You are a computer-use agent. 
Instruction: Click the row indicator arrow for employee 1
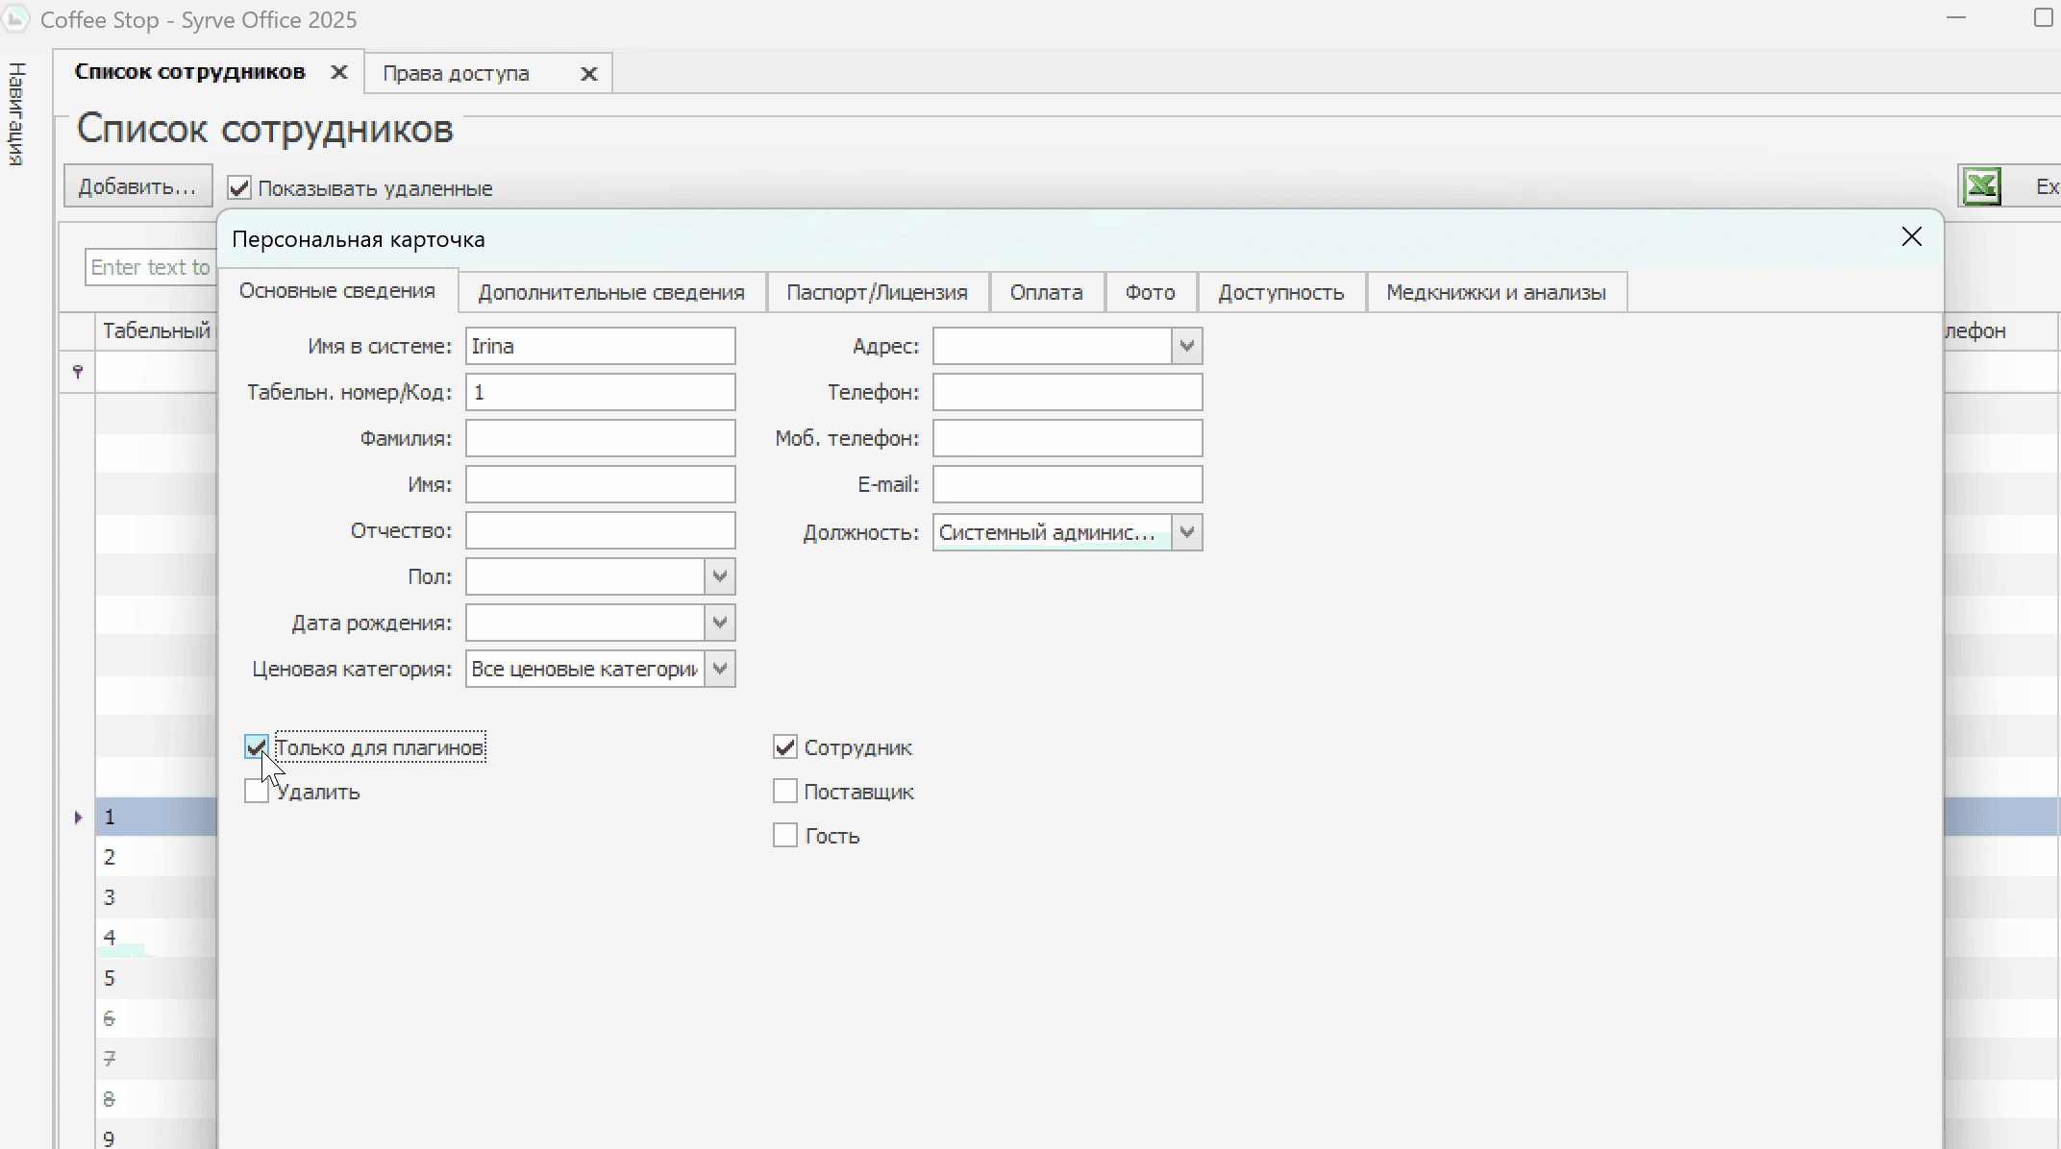point(78,818)
